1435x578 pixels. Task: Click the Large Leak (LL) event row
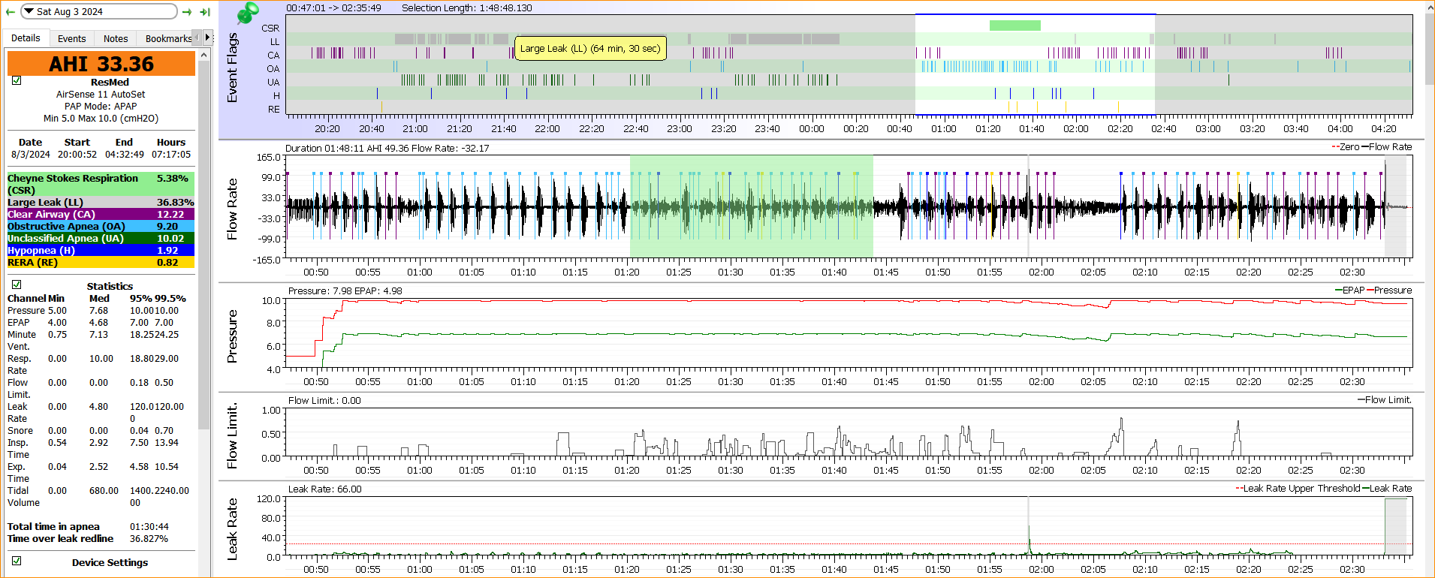(101, 202)
